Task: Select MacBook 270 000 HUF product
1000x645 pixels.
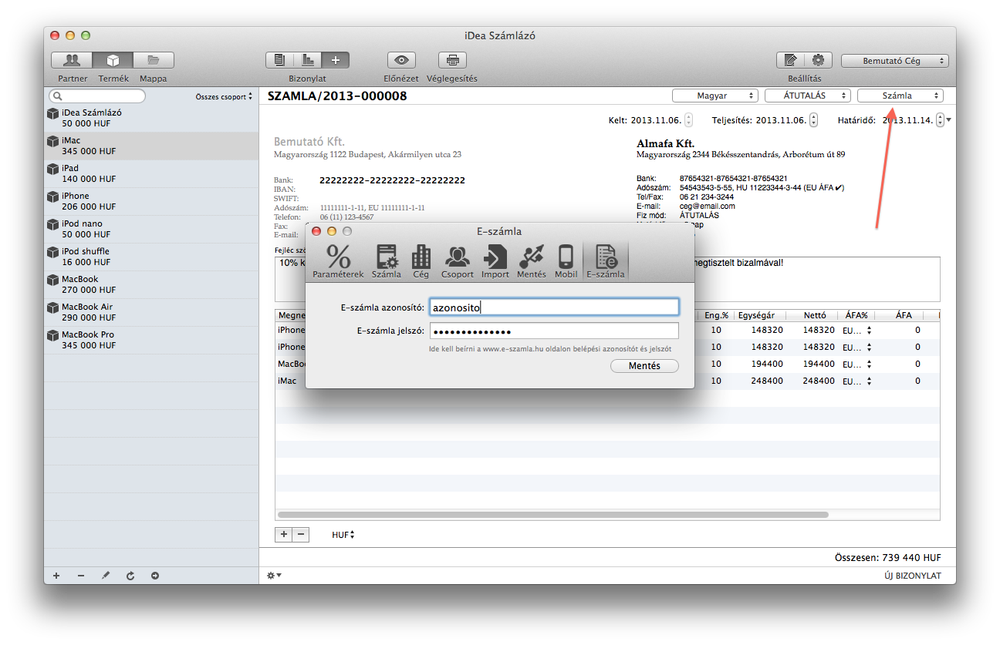Action: [x=151, y=284]
